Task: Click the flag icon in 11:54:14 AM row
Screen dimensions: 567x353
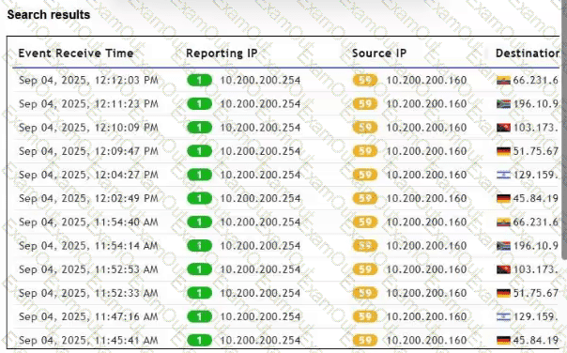Action: (x=503, y=246)
